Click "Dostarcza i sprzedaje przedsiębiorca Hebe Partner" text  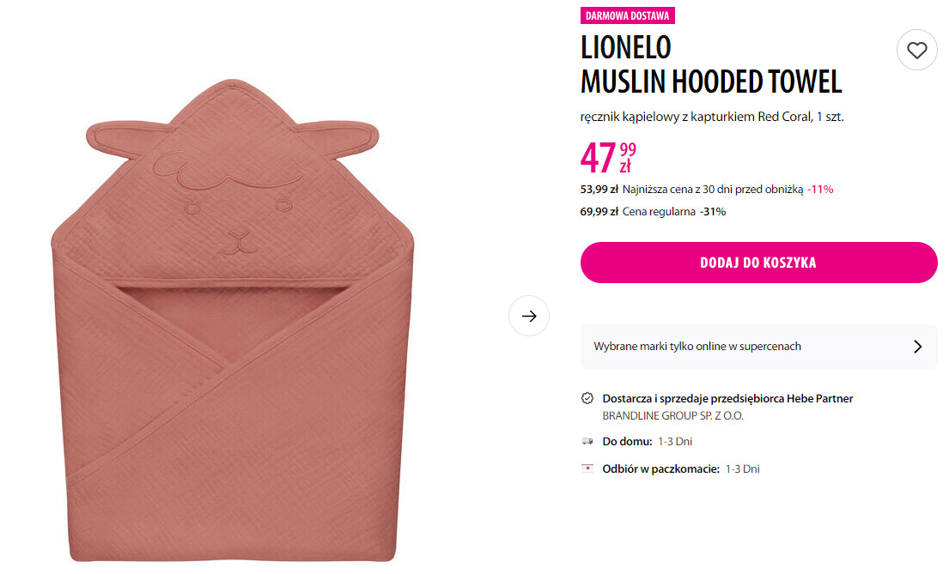pos(727,398)
